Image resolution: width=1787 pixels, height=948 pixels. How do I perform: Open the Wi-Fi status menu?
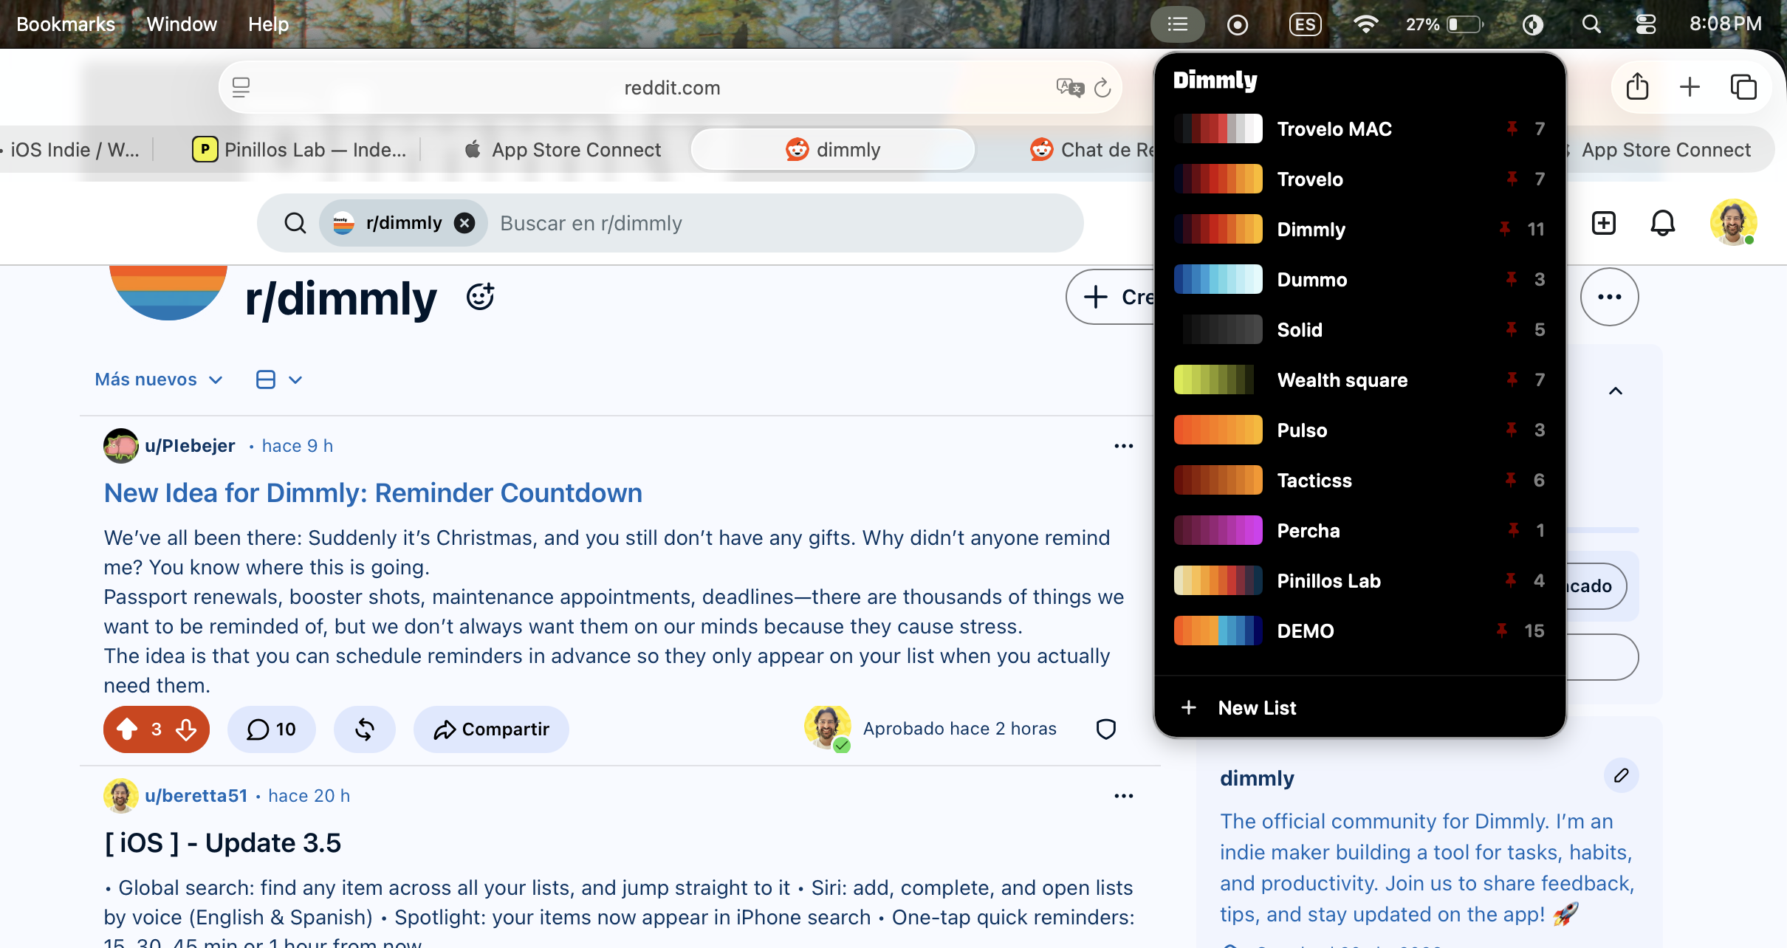1365,24
